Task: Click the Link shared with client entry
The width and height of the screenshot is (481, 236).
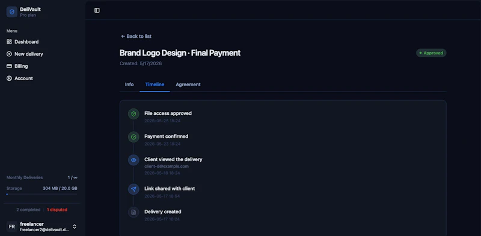Action: 170,189
